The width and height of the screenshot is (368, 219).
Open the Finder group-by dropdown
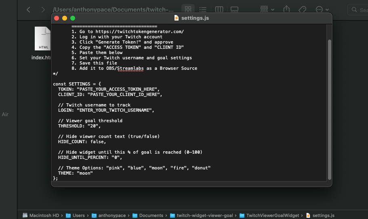[267, 9]
